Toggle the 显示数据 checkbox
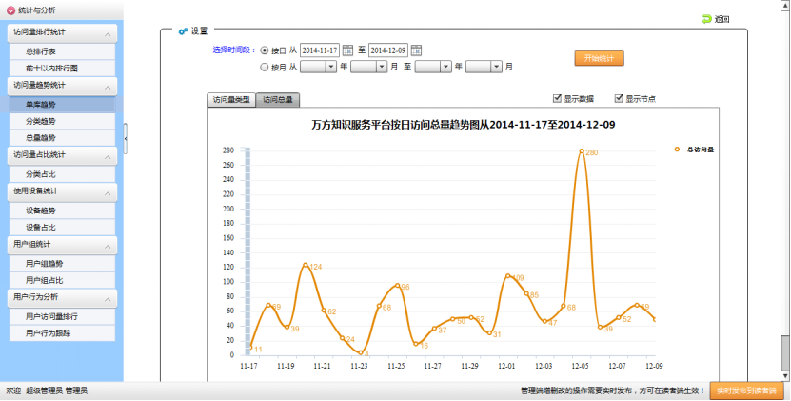 pyautogui.click(x=558, y=98)
